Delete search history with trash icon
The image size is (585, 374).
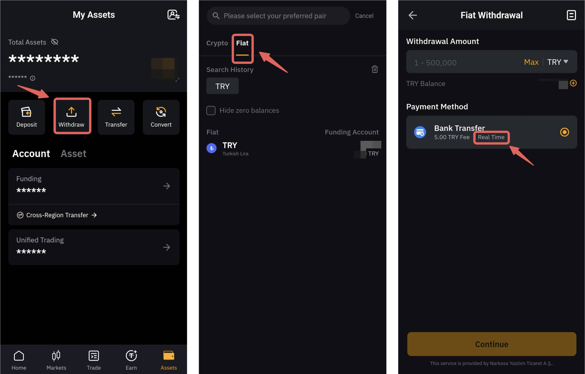tap(375, 69)
